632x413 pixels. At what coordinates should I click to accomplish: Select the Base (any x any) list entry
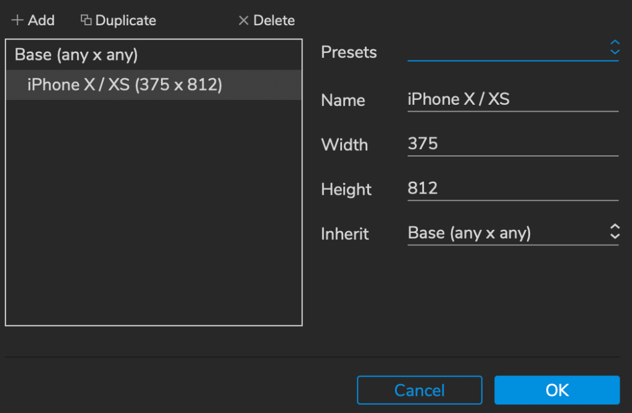point(77,55)
